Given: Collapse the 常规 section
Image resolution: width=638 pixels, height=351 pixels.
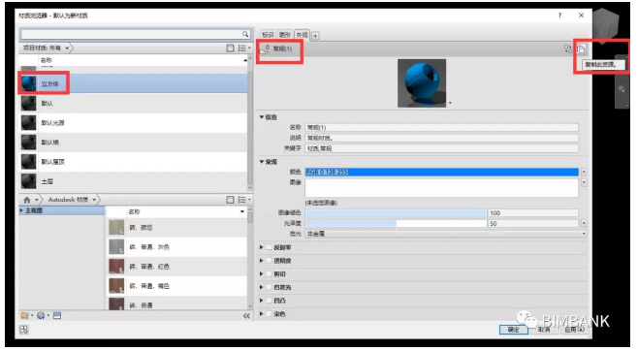Looking at the screenshot, I should point(262,162).
